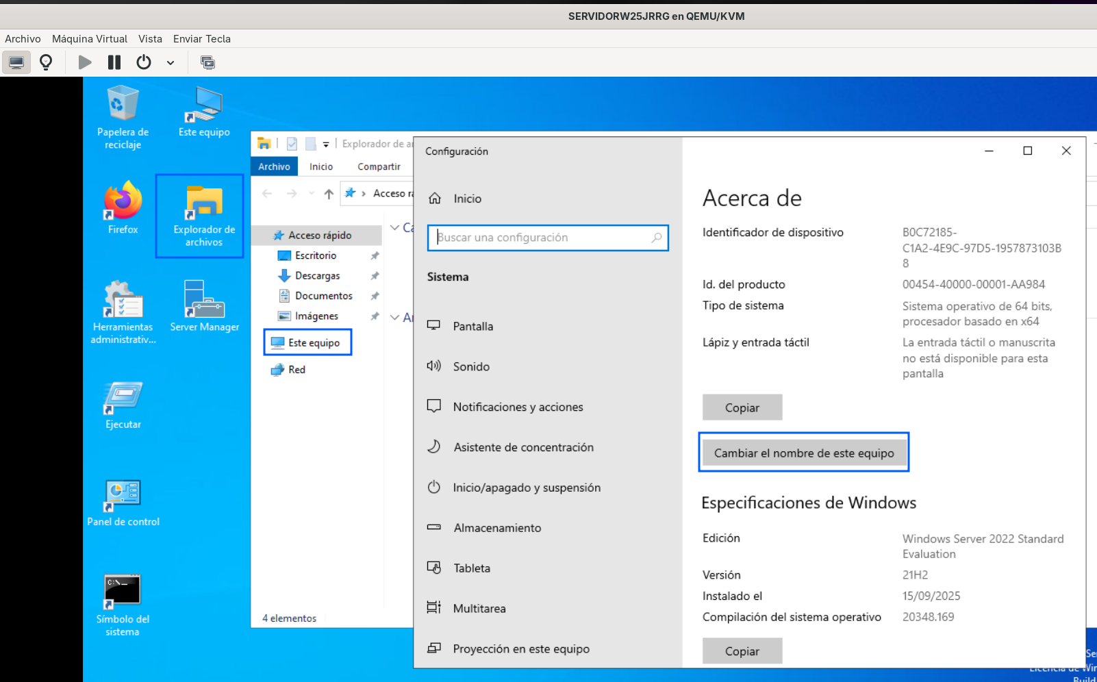
Task: Open the Archivo tab in File Explorer
Action: pyautogui.click(x=274, y=166)
